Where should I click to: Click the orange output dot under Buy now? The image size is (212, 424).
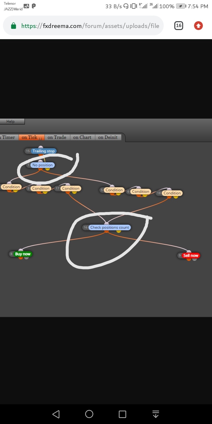pyautogui.click(x=21, y=257)
